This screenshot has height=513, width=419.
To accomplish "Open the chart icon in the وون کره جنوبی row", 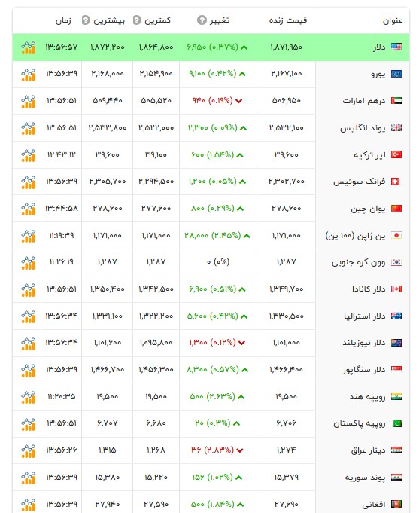I will click(x=28, y=263).
